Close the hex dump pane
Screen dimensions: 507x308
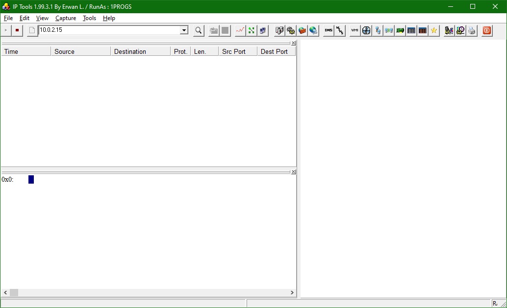(x=293, y=172)
